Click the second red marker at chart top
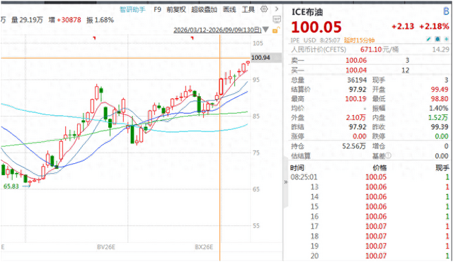Image resolution: width=453 pixels, height=262 pixels. tap(192, 37)
